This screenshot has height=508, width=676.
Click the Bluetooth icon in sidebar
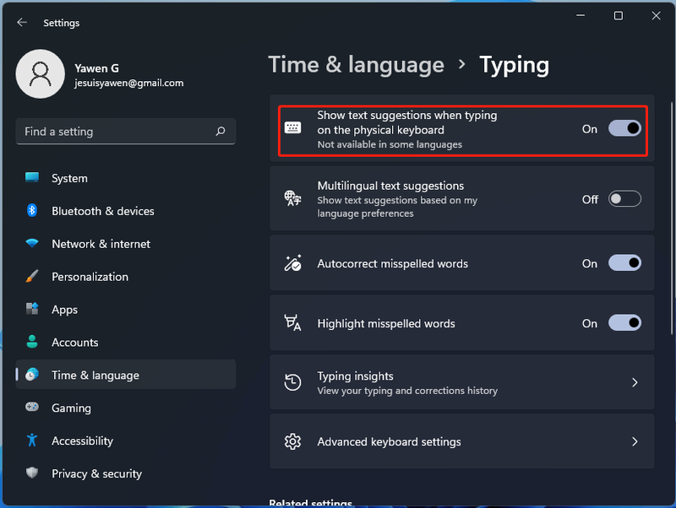pyautogui.click(x=32, y=210)
